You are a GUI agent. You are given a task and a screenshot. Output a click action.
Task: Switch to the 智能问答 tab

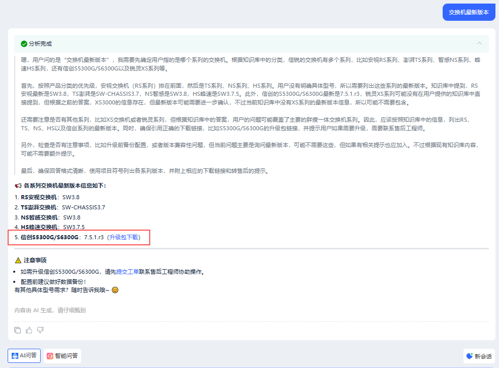[x=62, y=356]
